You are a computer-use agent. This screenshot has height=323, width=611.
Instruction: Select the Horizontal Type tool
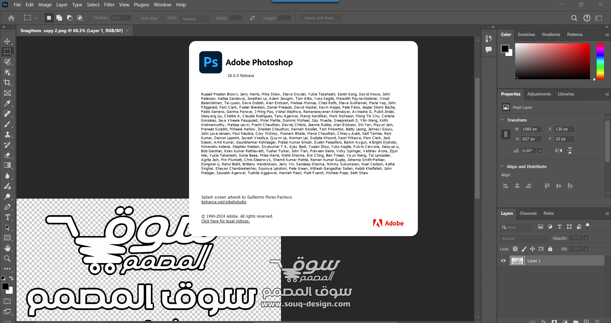click(7, 217)
